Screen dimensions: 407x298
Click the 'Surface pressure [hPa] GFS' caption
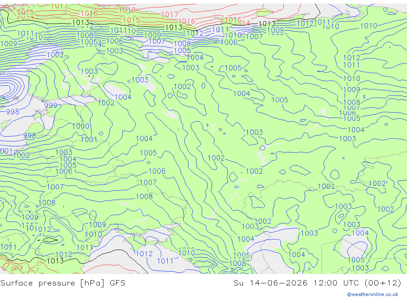(x=63, y=283)
